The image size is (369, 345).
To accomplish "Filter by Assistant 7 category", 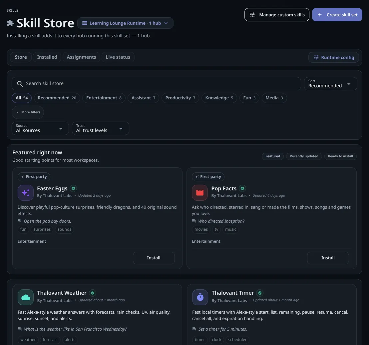I will tap(143, 98).
